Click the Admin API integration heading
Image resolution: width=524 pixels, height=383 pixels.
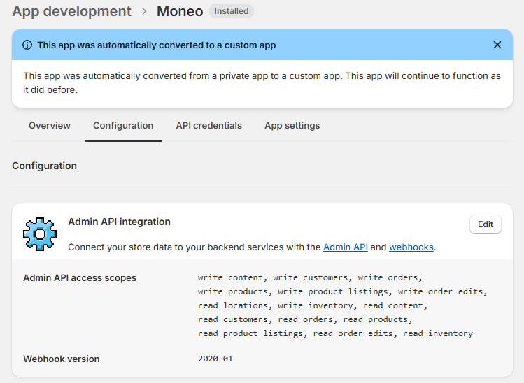[120, 222]
